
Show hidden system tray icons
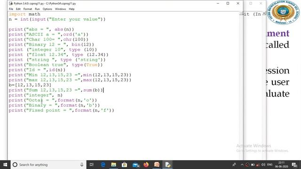tap(242, 165)
